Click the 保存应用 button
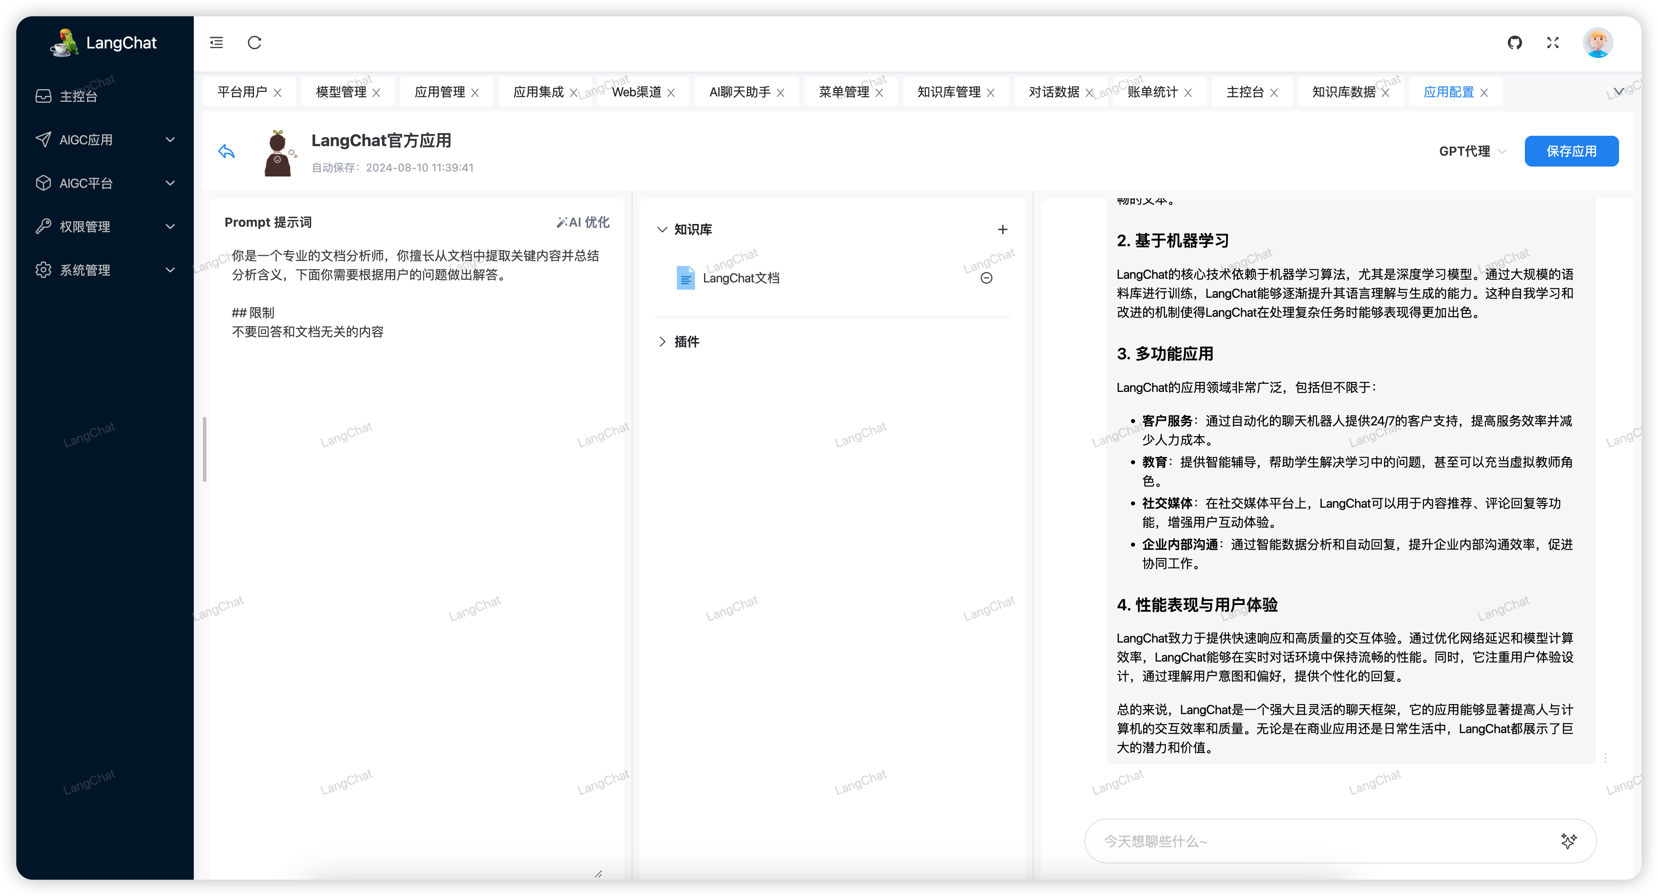This screenshot has width=1658, height=896. click(x=1571, y=151)
